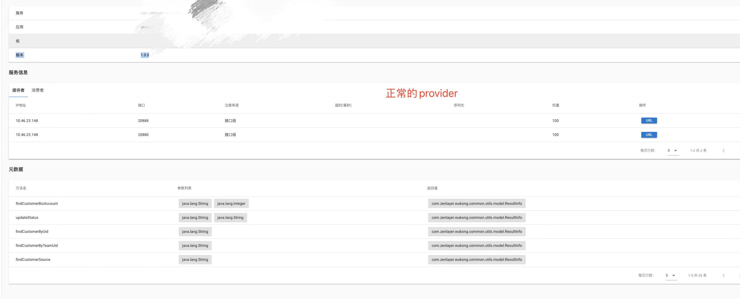Open rows-per-page dropdown in provider table

click(673, 151)
